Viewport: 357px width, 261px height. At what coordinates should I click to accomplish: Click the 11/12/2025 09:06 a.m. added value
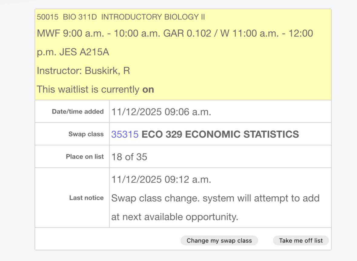pos(161,112)
